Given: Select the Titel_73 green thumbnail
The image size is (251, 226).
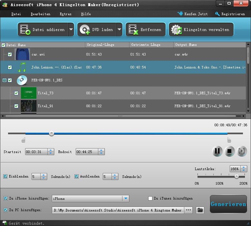Looking at the screenshot, I should pos(29,93).
